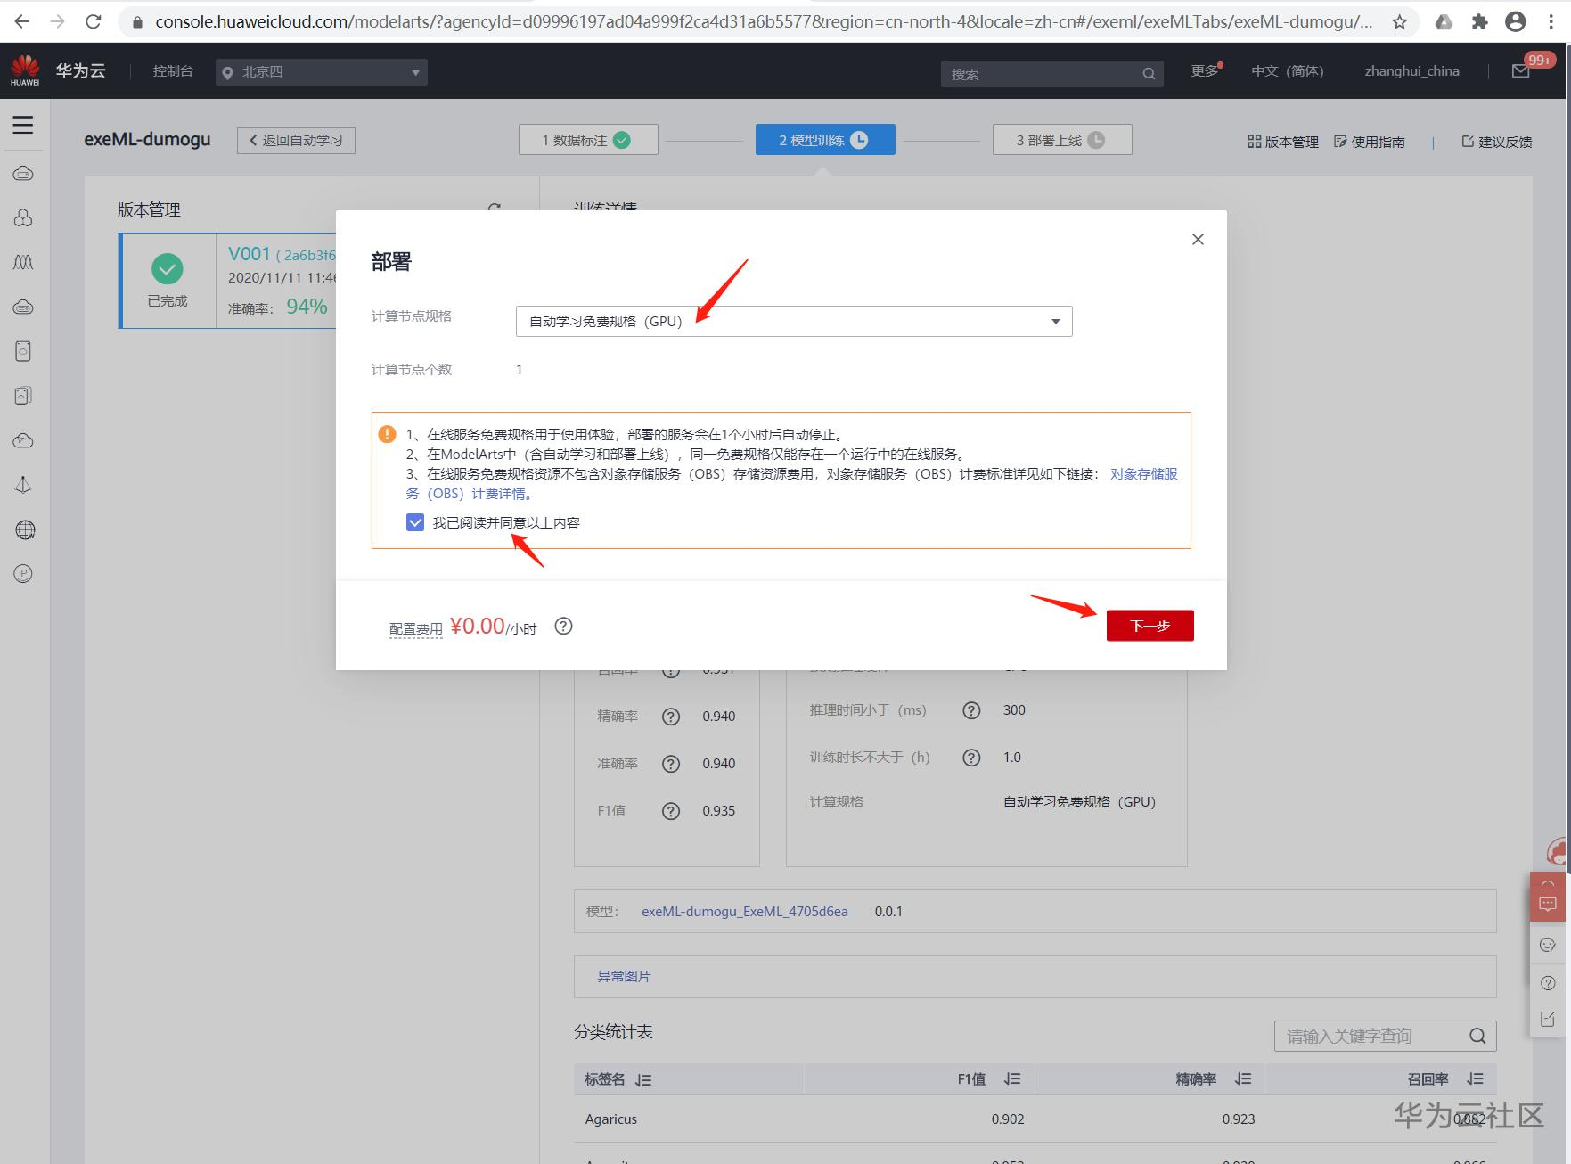The image size is (1571, 1164).
Task: Click the Agaricus table row label
Action: point(611,1119)
